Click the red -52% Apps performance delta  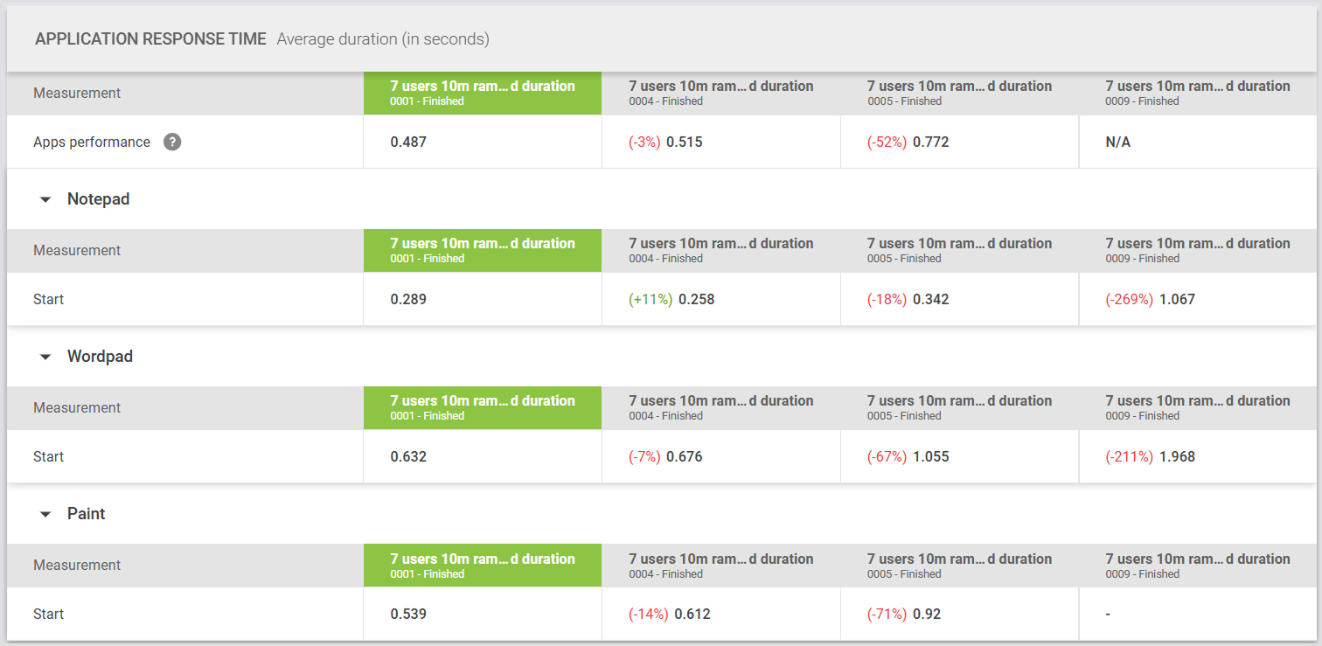pyautogui.click(x=887, y=142)
